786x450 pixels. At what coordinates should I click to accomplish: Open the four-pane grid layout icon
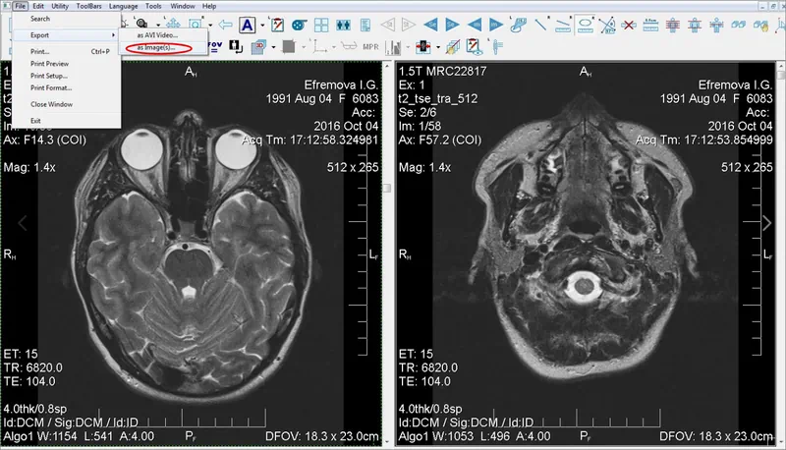[x=321, y=25]
